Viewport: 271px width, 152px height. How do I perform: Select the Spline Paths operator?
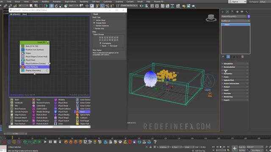point(83,115)
